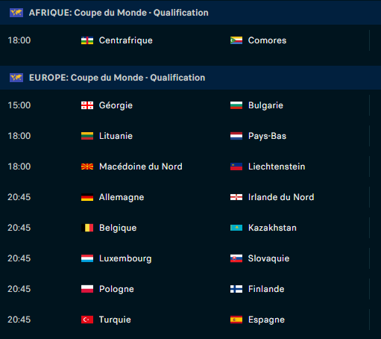
Task: Click the Pologne team name
Action: (x=116, y=289)
